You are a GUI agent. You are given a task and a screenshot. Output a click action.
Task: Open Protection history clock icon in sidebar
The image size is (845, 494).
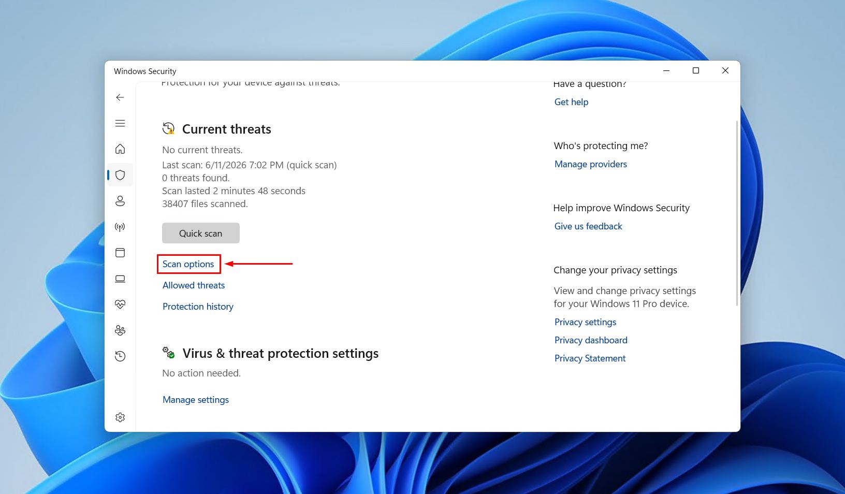(x=120, y=356)
